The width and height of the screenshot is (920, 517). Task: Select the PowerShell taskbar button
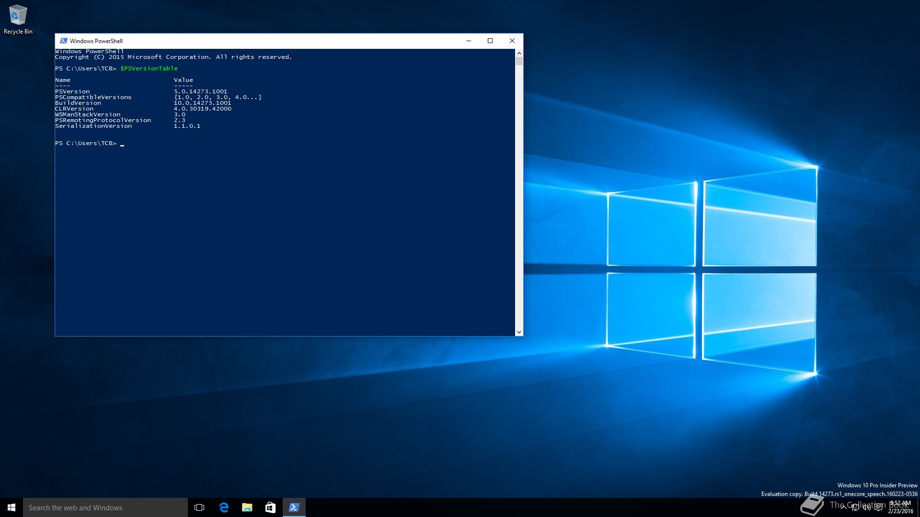294,507
